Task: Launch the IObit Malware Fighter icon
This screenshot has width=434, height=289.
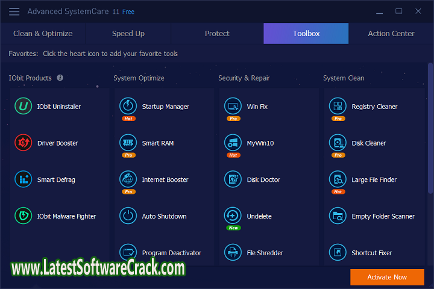Action: (24, 216)
